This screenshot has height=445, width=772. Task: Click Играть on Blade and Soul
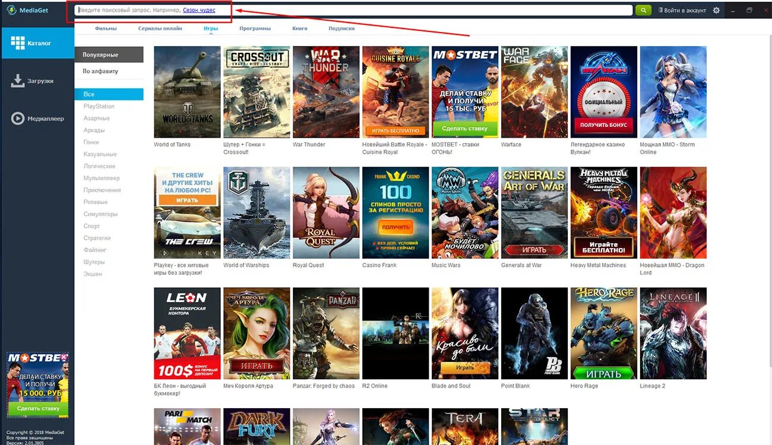(x=465, y=368)
